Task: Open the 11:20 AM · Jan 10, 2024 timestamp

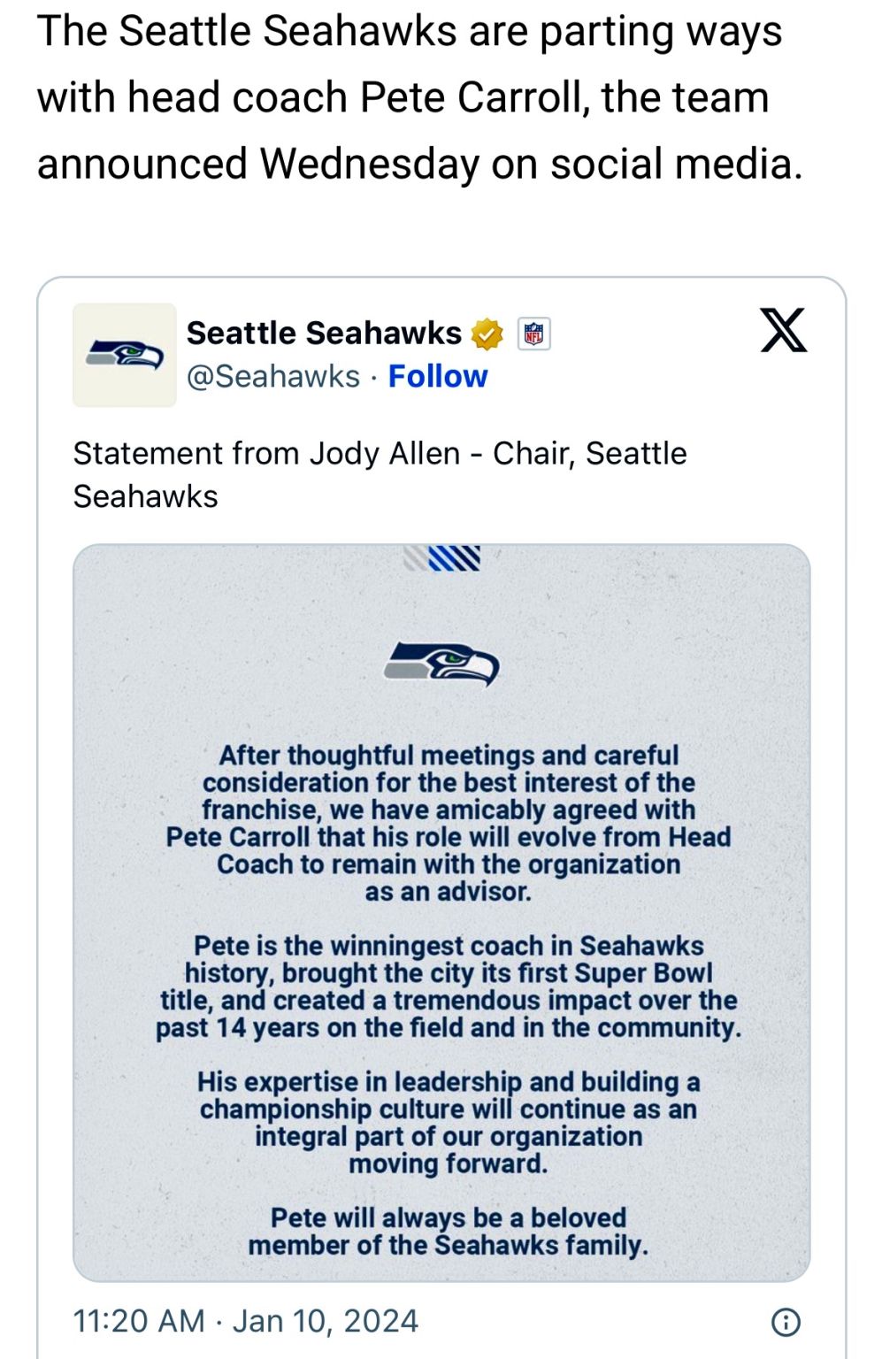Action: 246,1321
